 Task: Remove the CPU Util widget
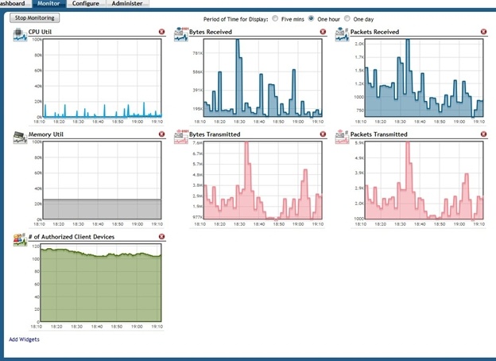tap(161, 32)
